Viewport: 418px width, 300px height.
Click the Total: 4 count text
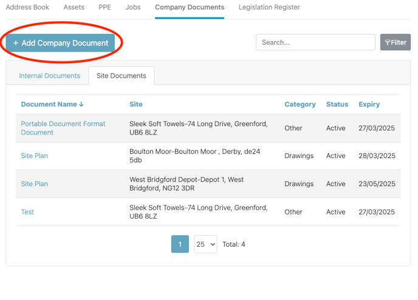tap(234, 244)
